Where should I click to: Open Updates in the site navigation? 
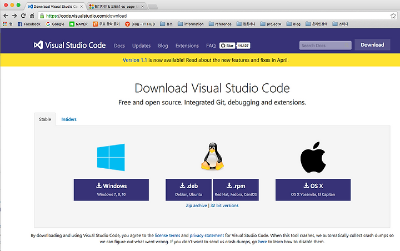(x=141, y=46)
